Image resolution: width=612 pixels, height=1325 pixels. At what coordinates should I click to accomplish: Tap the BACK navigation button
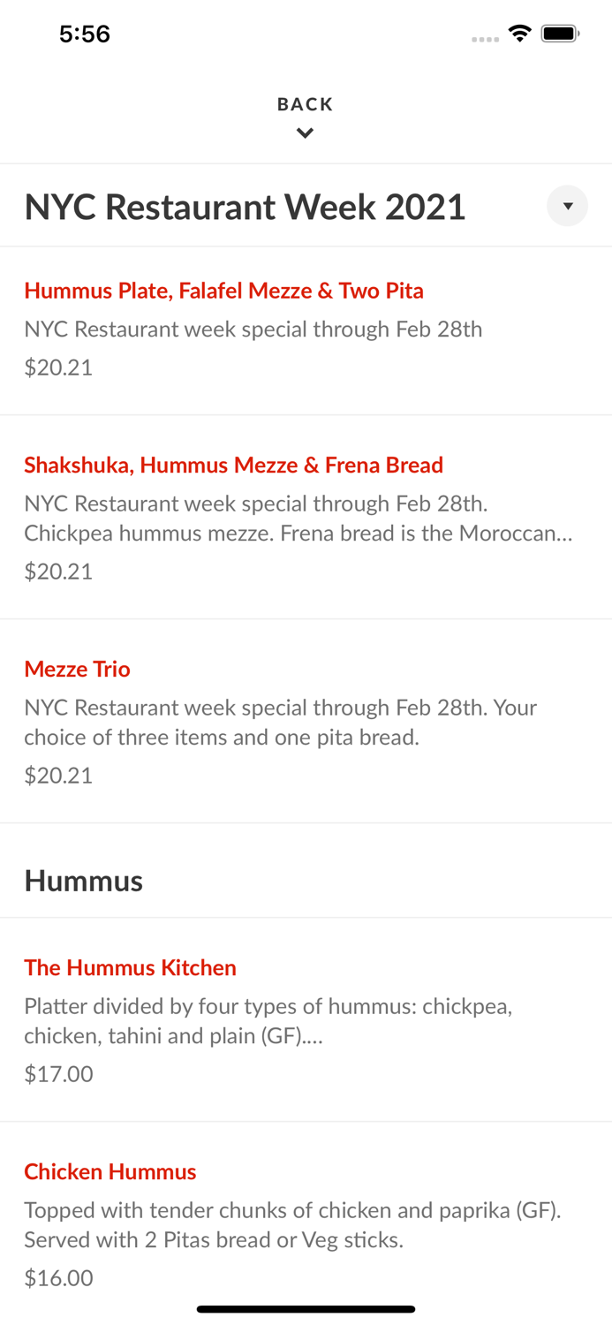(306, 103)
